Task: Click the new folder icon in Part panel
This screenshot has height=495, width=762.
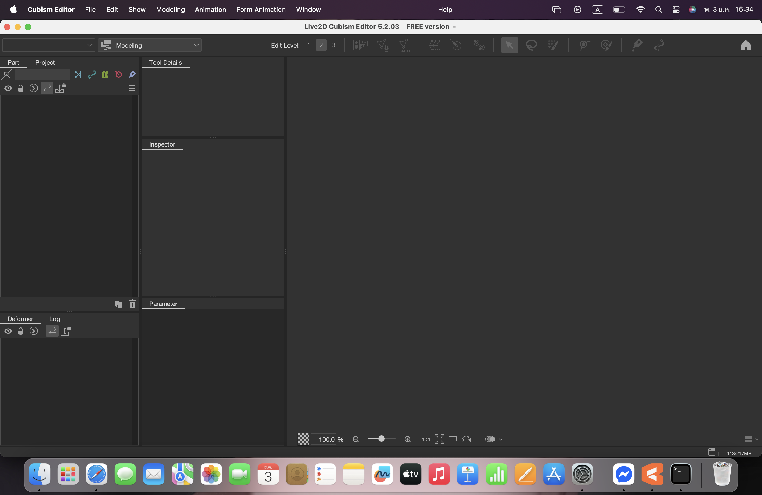Action: click(x=118, y=304)
